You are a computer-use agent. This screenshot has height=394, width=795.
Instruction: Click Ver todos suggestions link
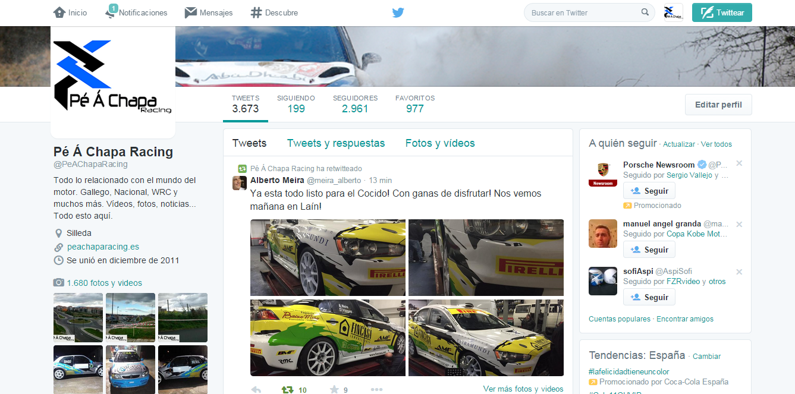pyautogui.click(x=717, y=144)
